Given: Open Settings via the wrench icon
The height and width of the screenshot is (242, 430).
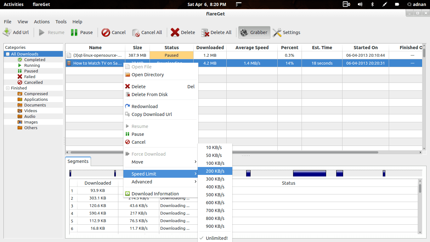Looking at the screenshot, I should (277, 32).
